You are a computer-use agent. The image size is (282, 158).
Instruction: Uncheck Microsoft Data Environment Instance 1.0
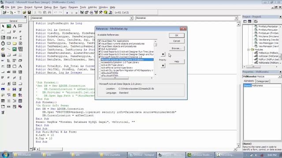click(x=100, y=57)
